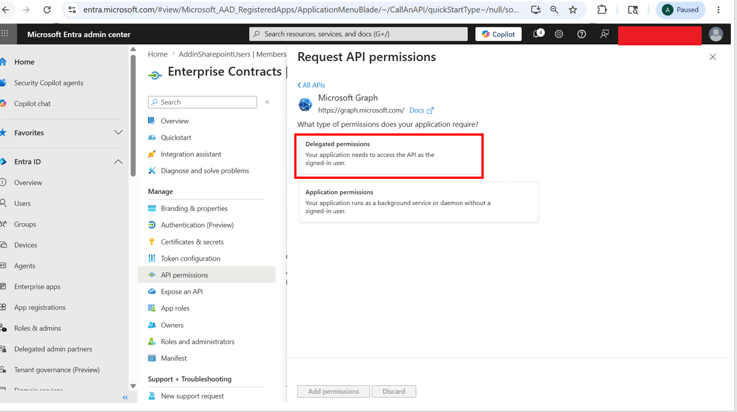
Task: Click the Expose an API cloud icon
Action: coord(152,291)
